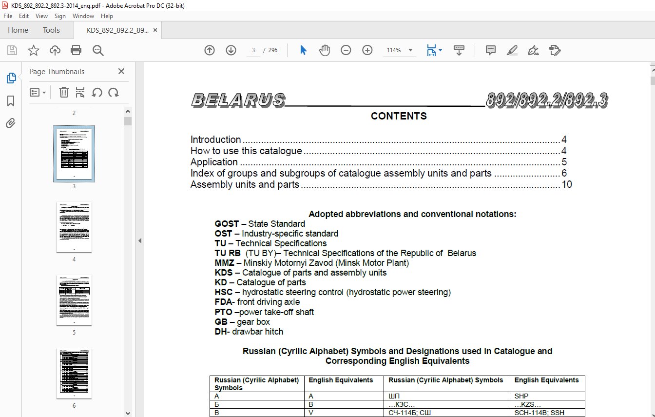Bookmark file with star icon

tap(33, 50)
